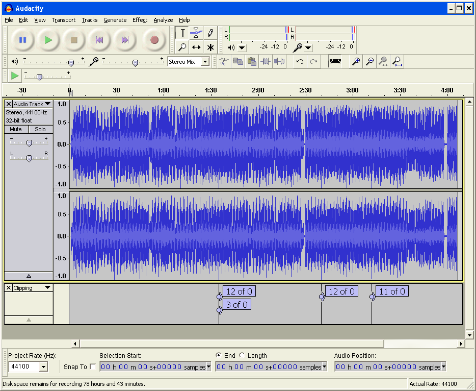
Task: Click the Copy toolbar icon
Action: click(x=238, y=62)
